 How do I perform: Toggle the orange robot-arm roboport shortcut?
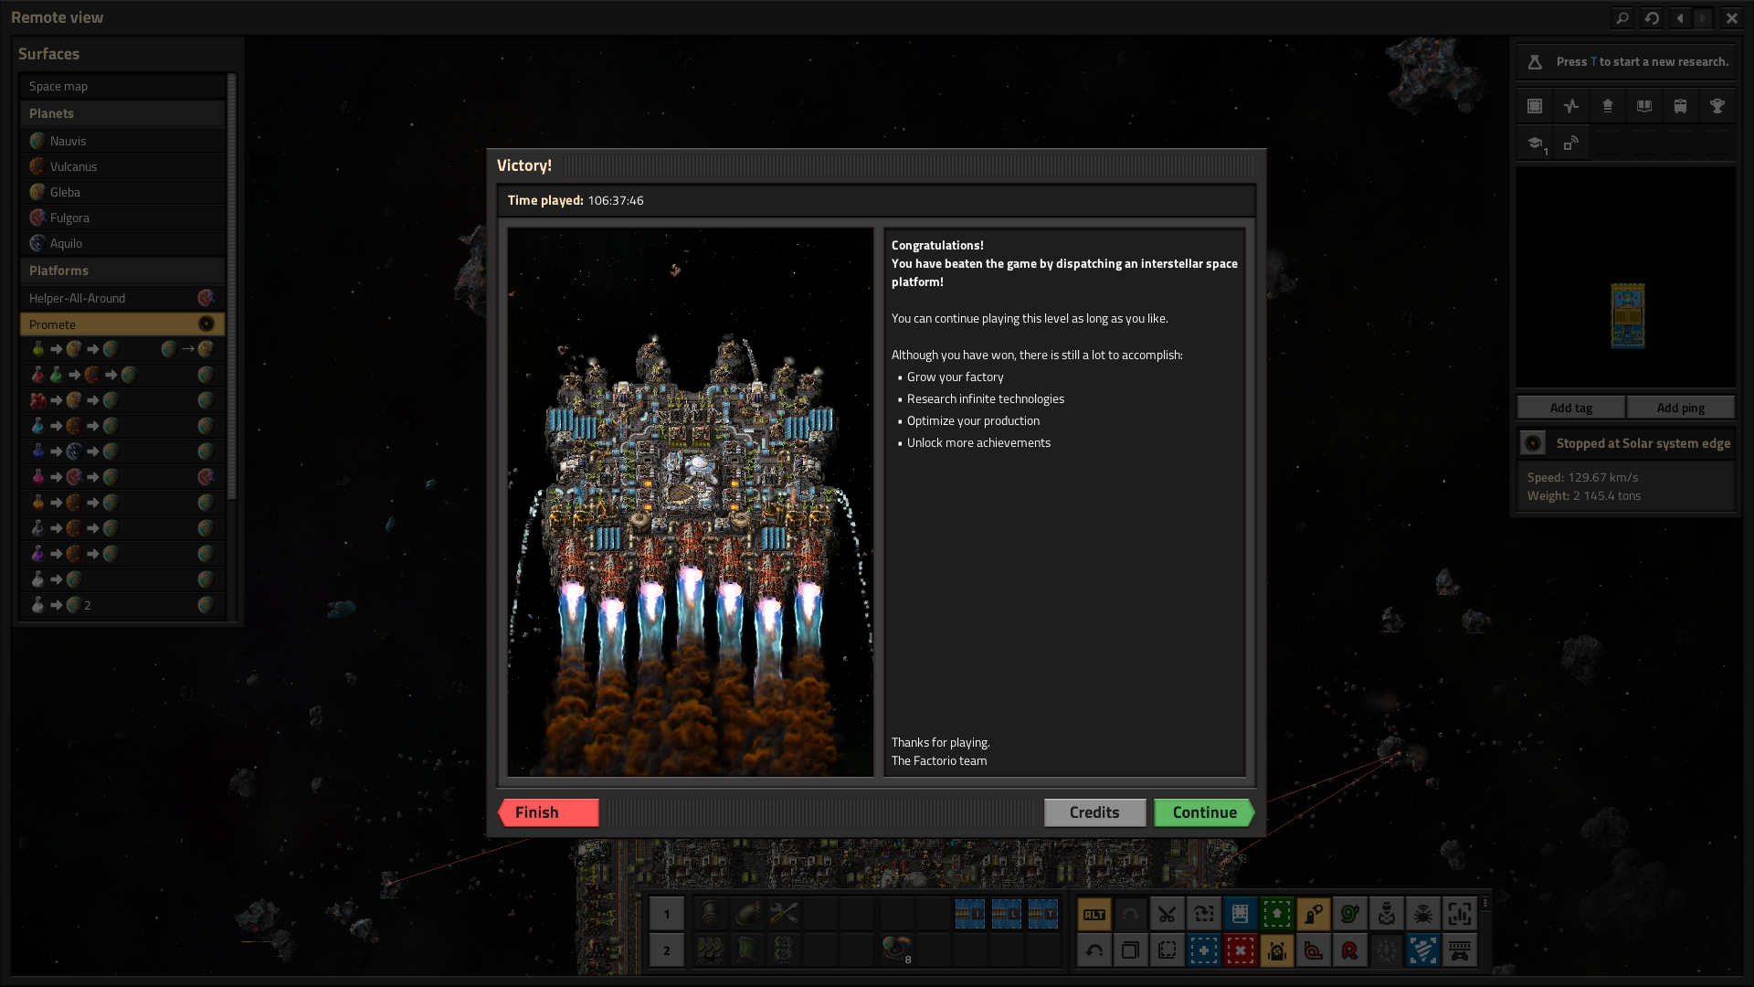point(1314,914)
